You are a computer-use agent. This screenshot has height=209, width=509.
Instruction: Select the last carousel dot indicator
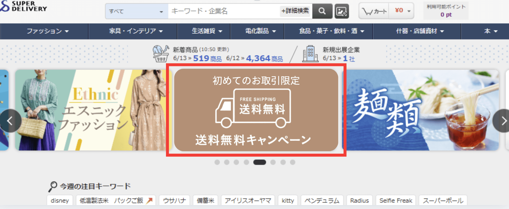(x=293, y=162)
